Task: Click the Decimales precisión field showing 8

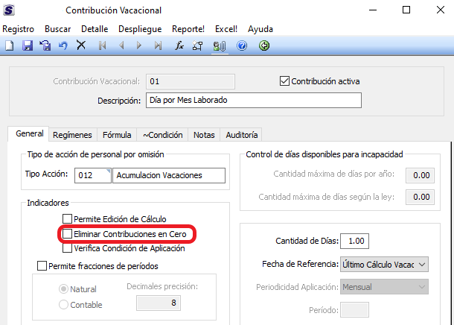Action: point(159,303)
